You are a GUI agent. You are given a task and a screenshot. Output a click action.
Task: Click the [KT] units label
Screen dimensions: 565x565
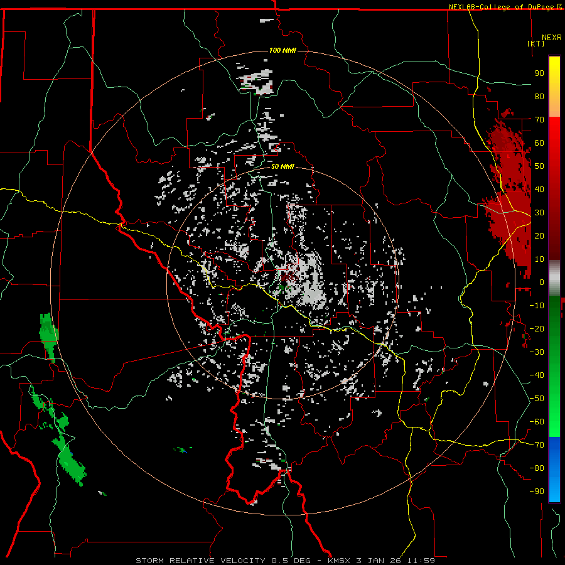tap(536, 43)
